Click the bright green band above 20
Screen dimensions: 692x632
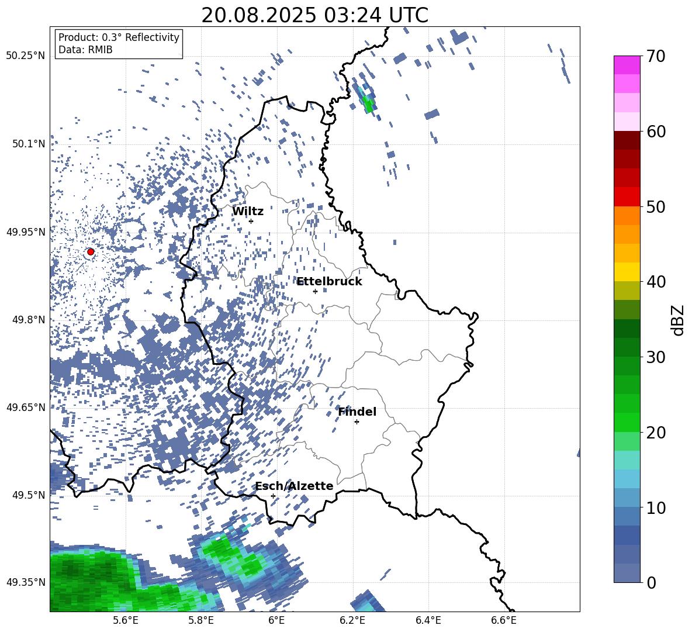tap(627, 422)
